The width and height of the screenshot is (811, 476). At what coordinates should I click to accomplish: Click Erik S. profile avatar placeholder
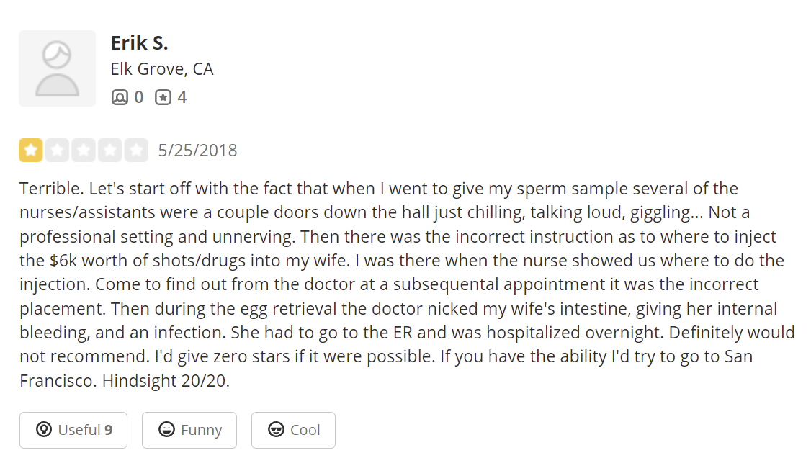click(57, 68)
